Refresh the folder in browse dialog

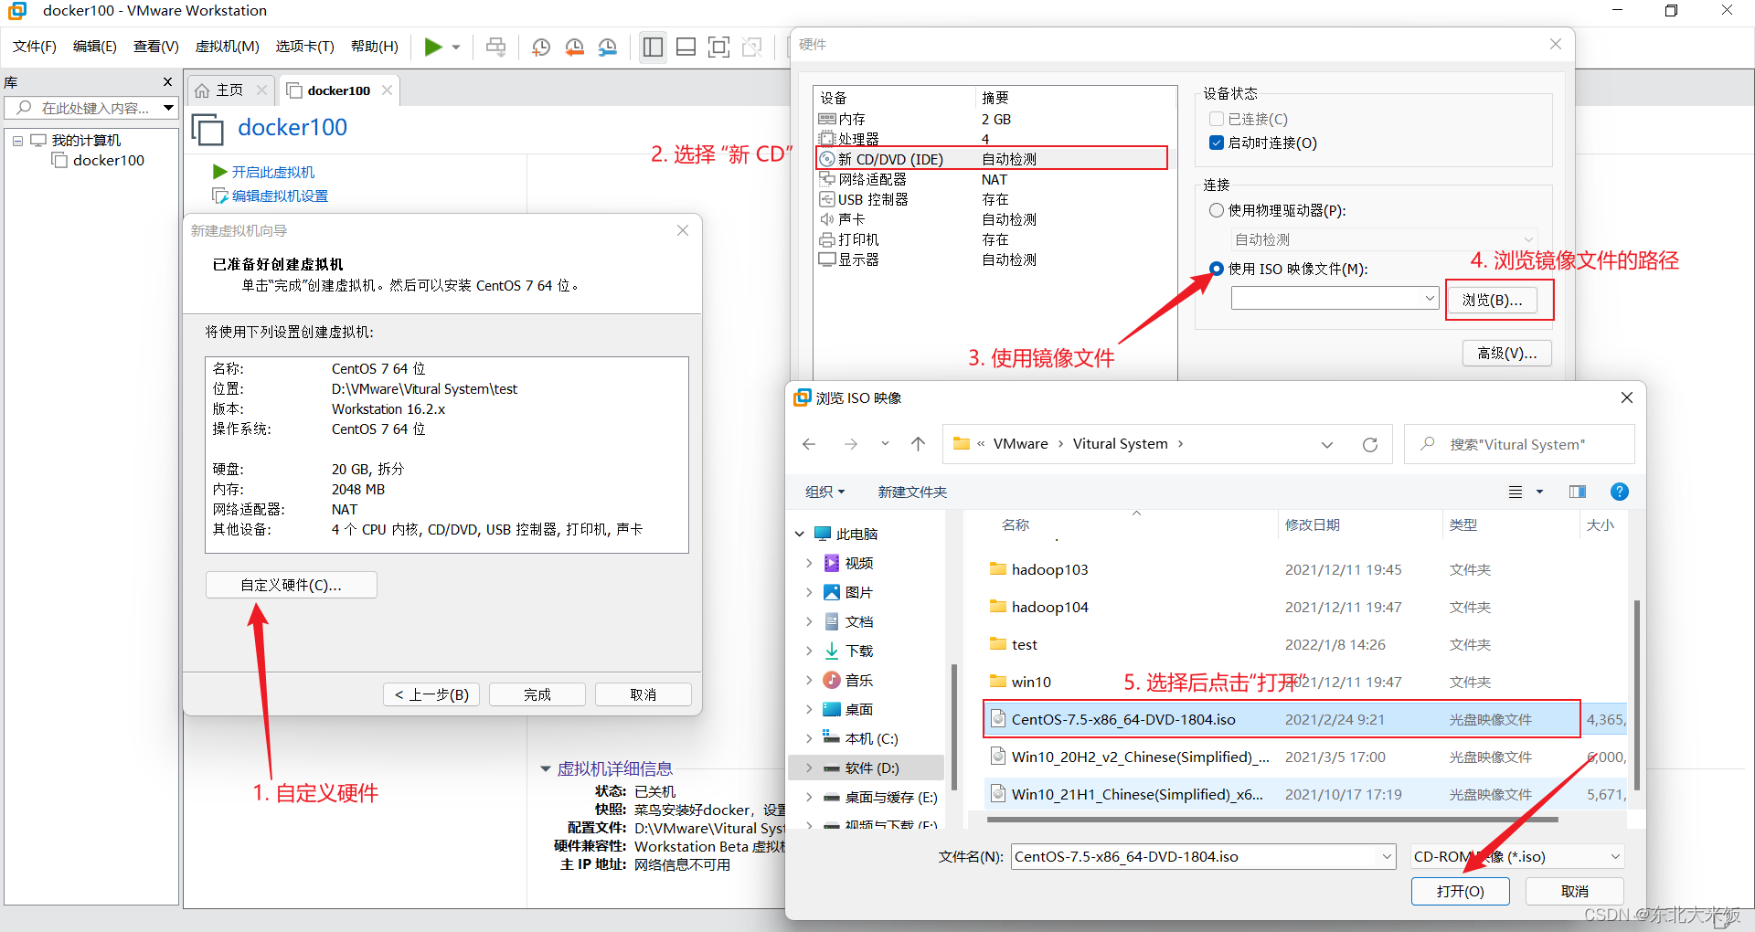[1370, 444]
